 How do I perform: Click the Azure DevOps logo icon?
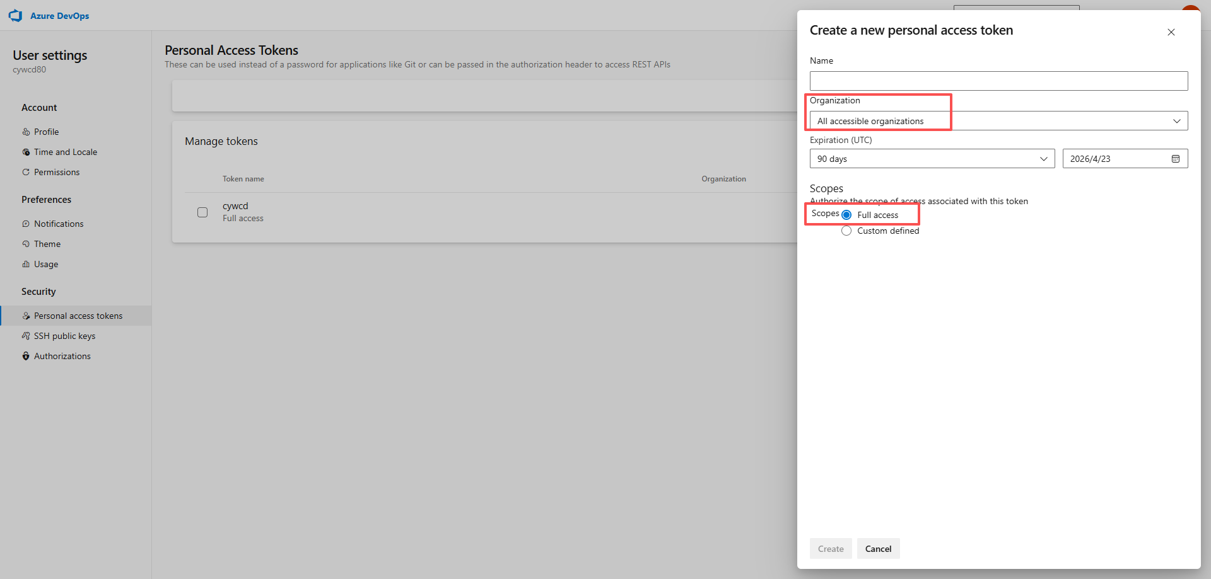coord(15,16)
